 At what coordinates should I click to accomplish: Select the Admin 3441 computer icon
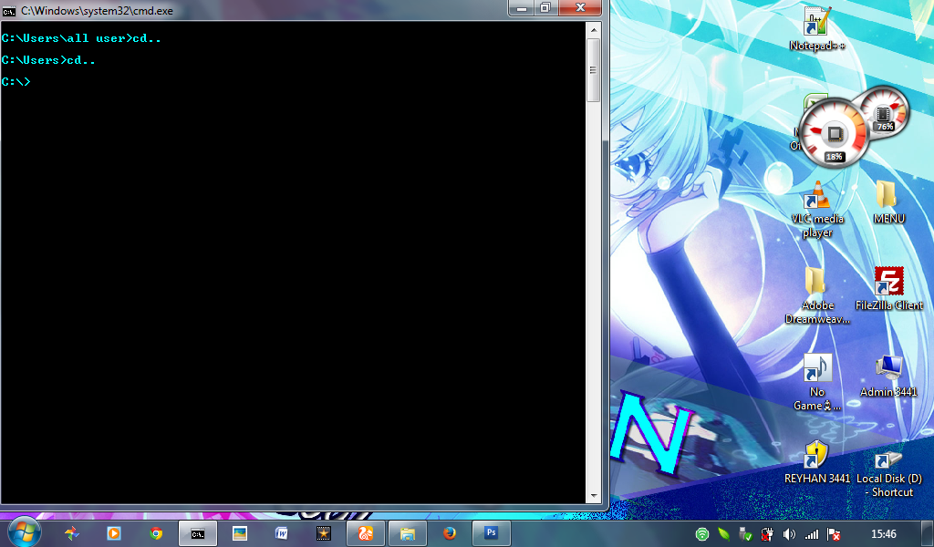(x=888, y=376)
